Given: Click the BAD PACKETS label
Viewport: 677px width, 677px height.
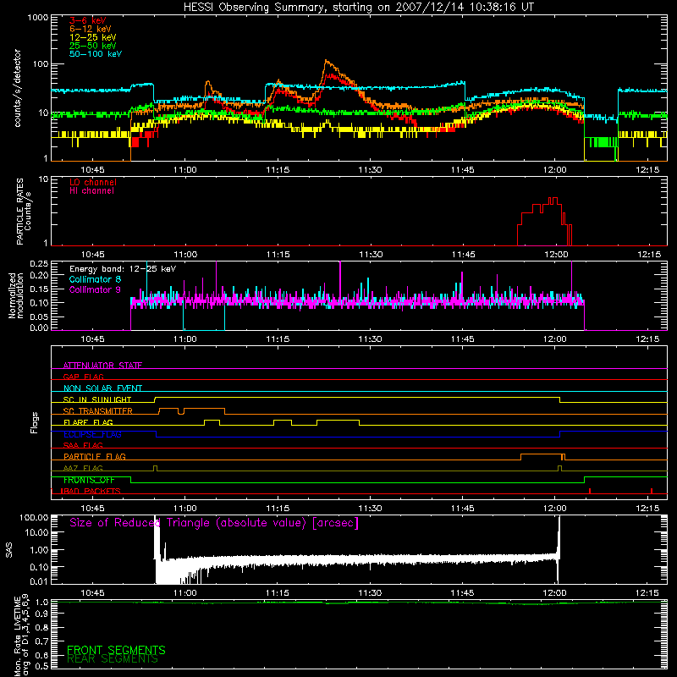Looking at the screenshot, I should [x=91, y=491].
